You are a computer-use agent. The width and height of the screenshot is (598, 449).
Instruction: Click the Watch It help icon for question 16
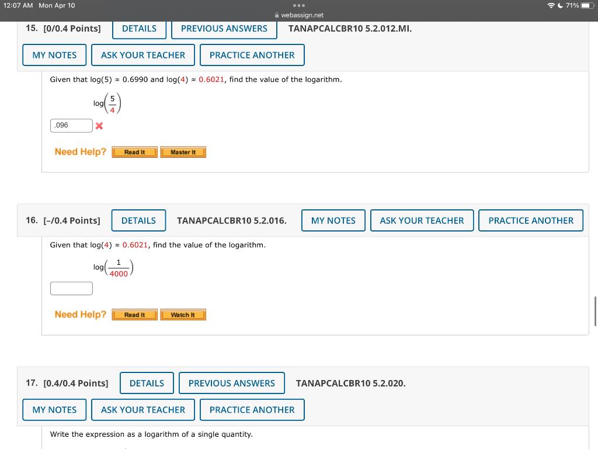click(x=183, y=315)
